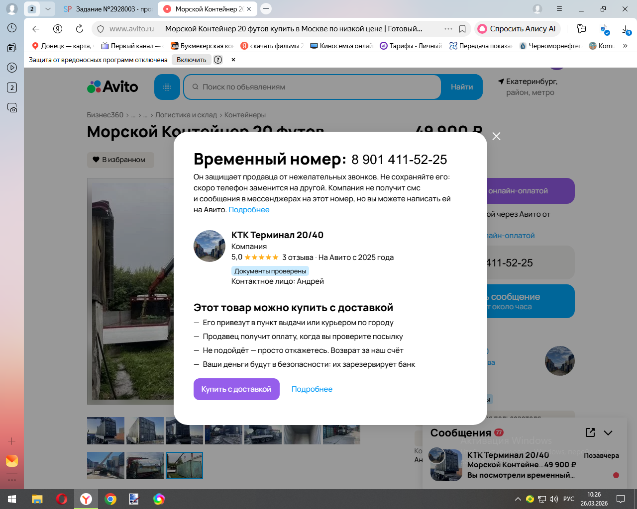This screenshot has width=637, height=509.
Task: Open the Windows Start menu
Action: click(x=12, y=499)
